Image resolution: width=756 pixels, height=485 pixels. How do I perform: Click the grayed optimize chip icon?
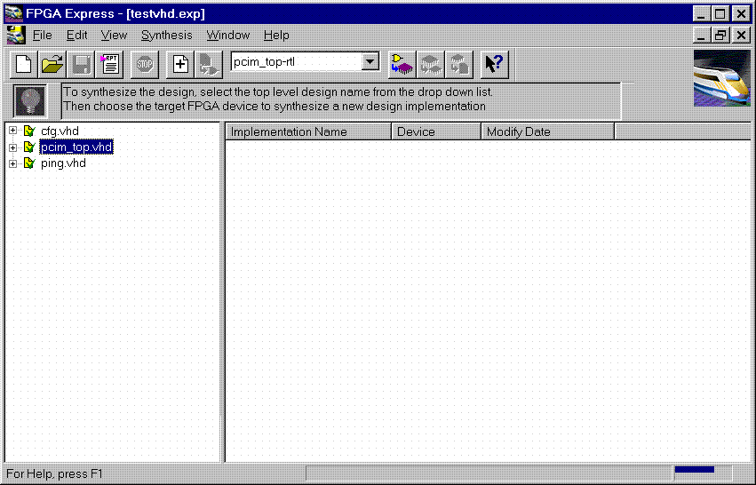pyautogui.click(x=431, y=64)
